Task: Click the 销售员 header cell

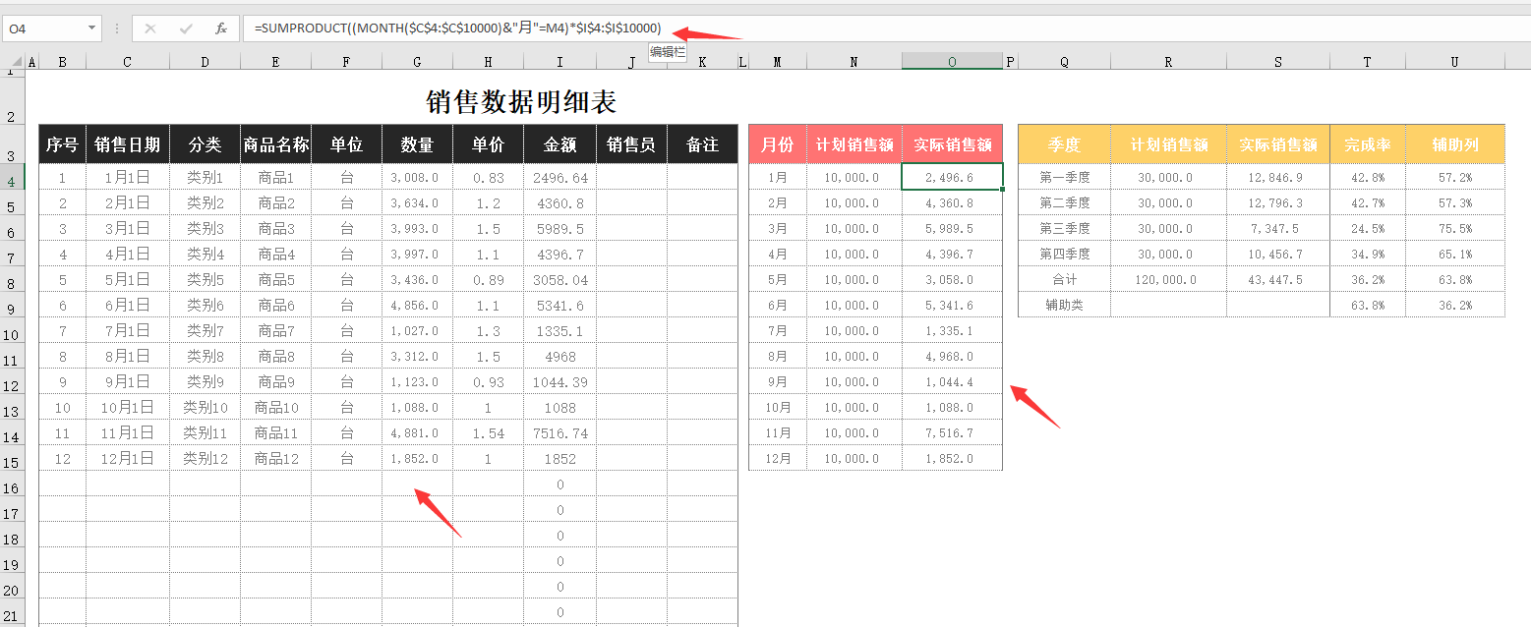Action: click(x=631, y=144)
